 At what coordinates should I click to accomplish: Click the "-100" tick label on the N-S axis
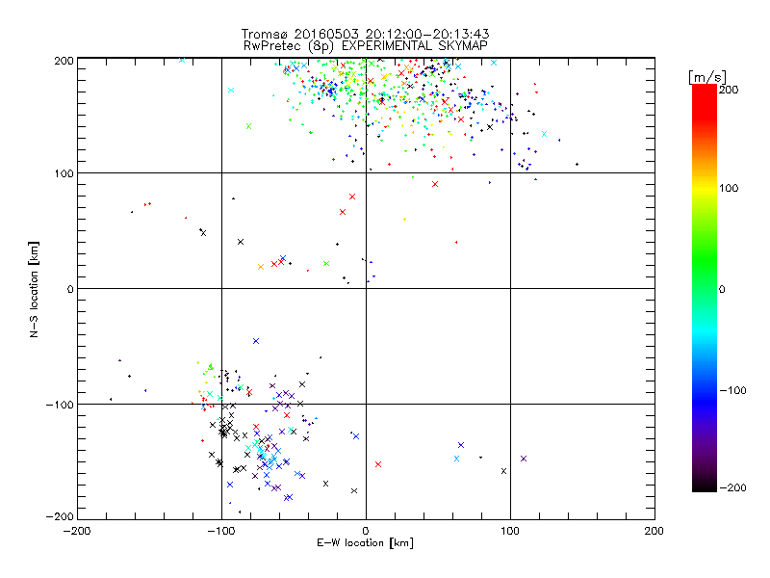pyautogui.click(x=60, y=405)
